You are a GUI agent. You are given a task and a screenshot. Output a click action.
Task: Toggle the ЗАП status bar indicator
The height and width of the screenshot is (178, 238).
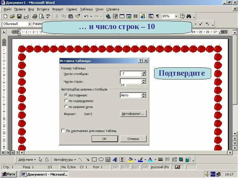click(115, 167)
